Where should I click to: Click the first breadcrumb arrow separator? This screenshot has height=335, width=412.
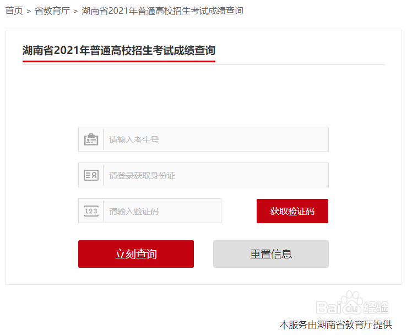tap(29, 11)
